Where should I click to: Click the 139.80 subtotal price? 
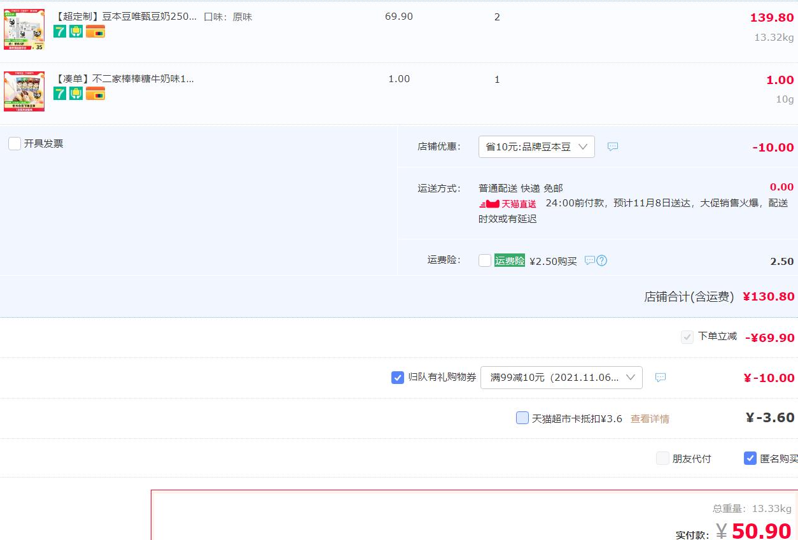click(x=772, y=18)
